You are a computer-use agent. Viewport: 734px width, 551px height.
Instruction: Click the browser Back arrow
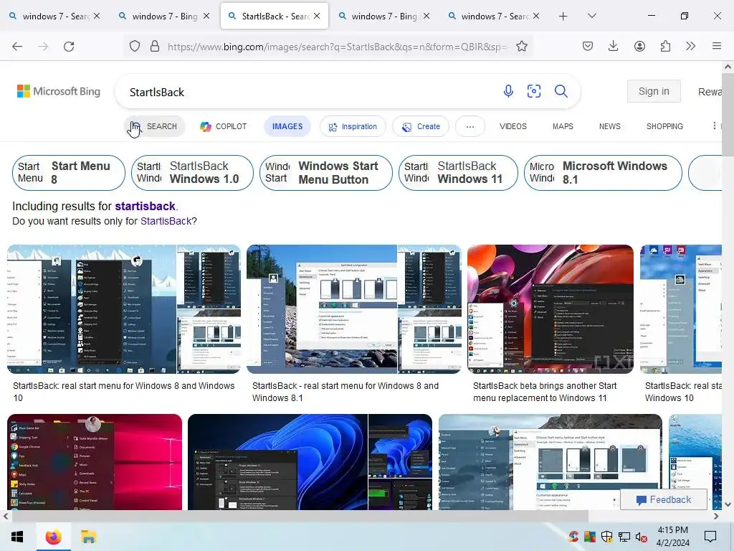click(x=17, y=46)
